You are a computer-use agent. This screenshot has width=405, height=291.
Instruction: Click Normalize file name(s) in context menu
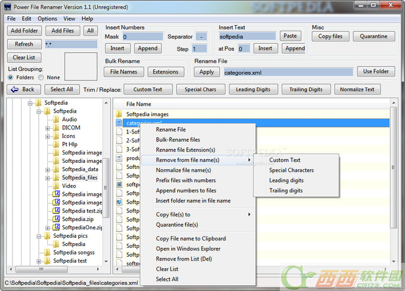click(x=183, y=170)
